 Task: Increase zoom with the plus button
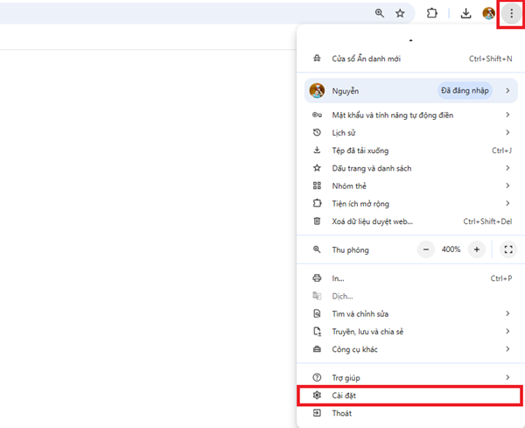click(x=477, y=249)
